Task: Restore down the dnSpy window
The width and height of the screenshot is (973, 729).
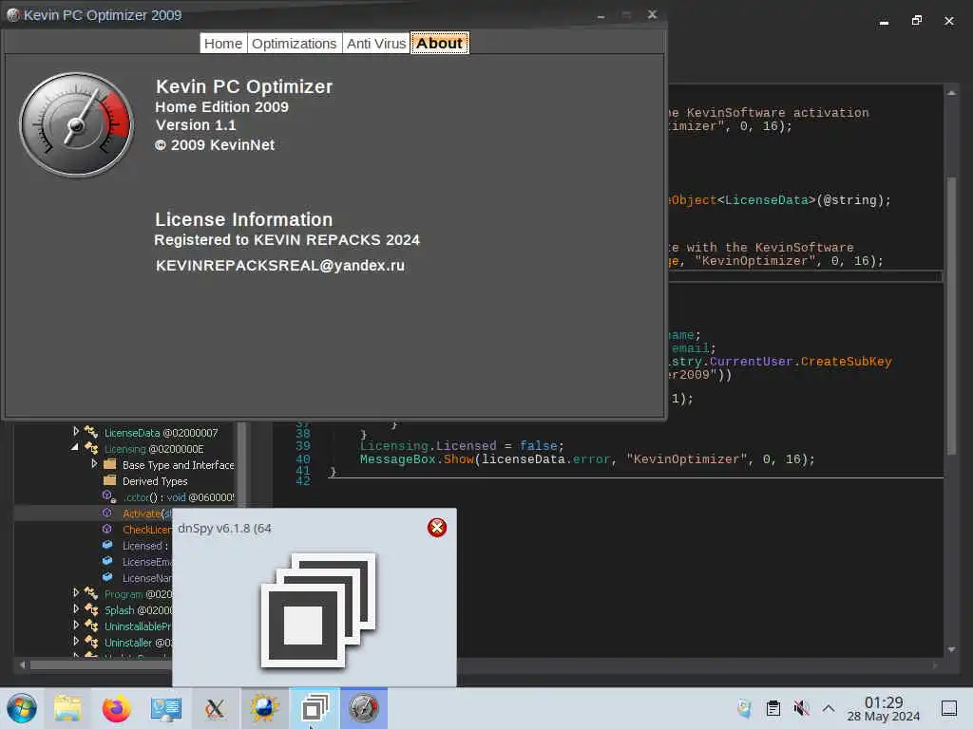Action: click(x=917, y=21)
